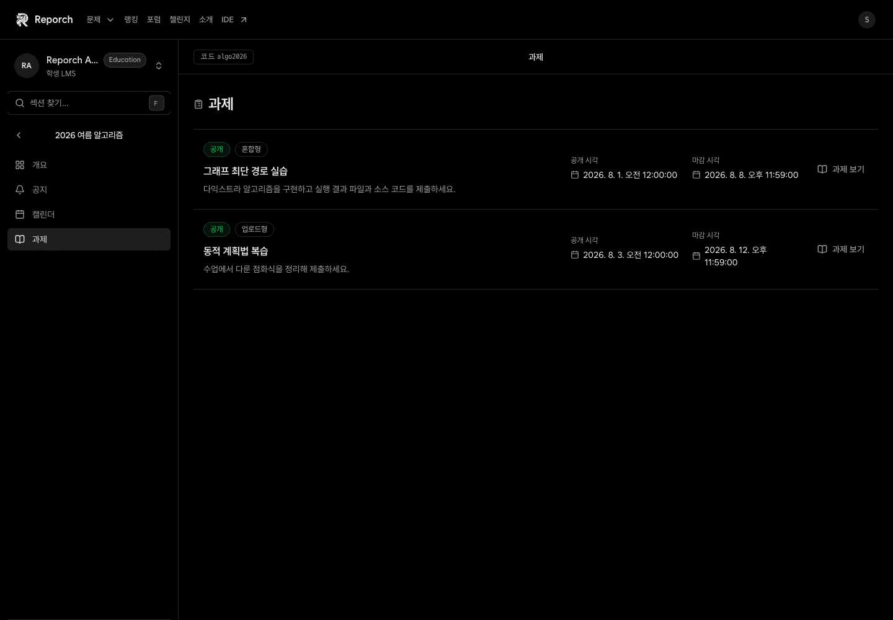This screenshot has height=620, width=893.
Task: Click the 공지 bell icon
Action: pos(20,190)
